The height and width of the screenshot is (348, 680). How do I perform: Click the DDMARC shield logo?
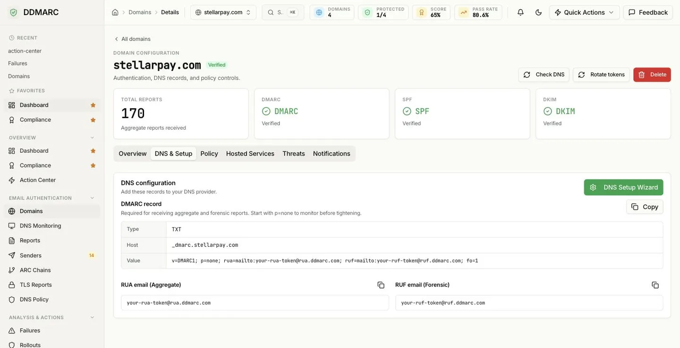[13, 12]
